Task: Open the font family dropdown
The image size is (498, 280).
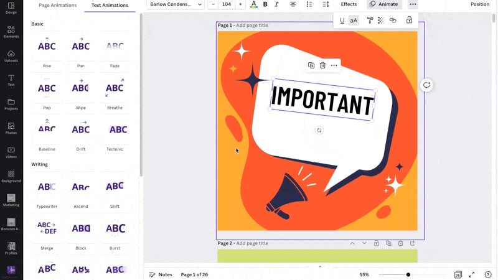Action: (176, 4)
